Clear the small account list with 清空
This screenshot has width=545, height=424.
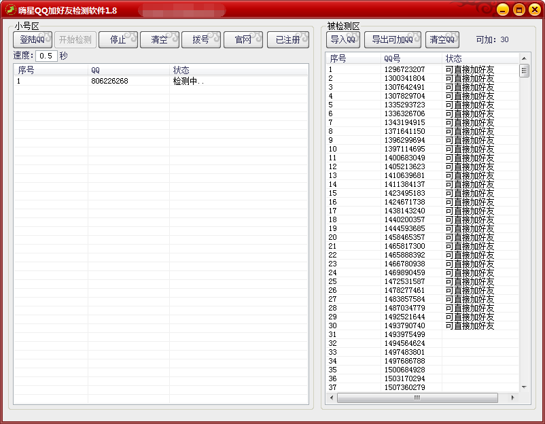[160, 39]
